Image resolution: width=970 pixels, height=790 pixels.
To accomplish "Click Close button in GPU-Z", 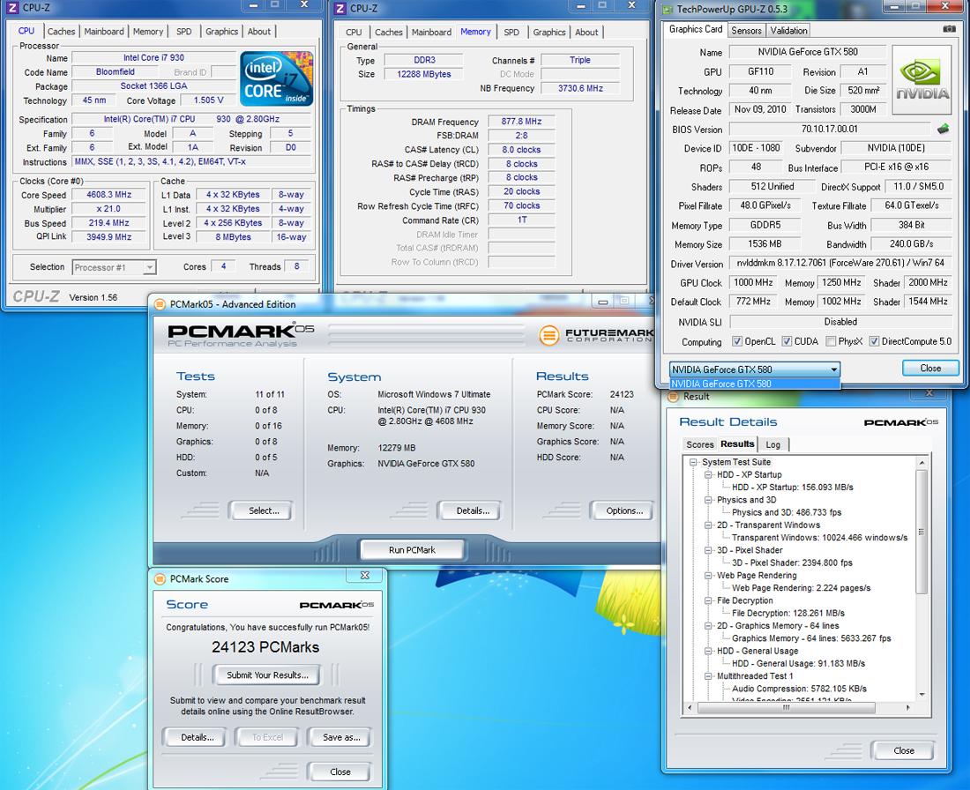I will [929, 368].
